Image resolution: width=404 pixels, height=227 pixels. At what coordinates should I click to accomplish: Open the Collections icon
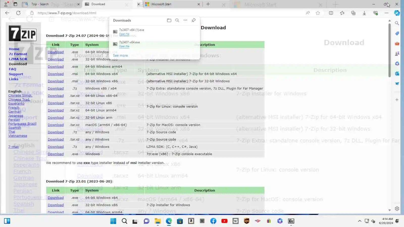point(353,13)
